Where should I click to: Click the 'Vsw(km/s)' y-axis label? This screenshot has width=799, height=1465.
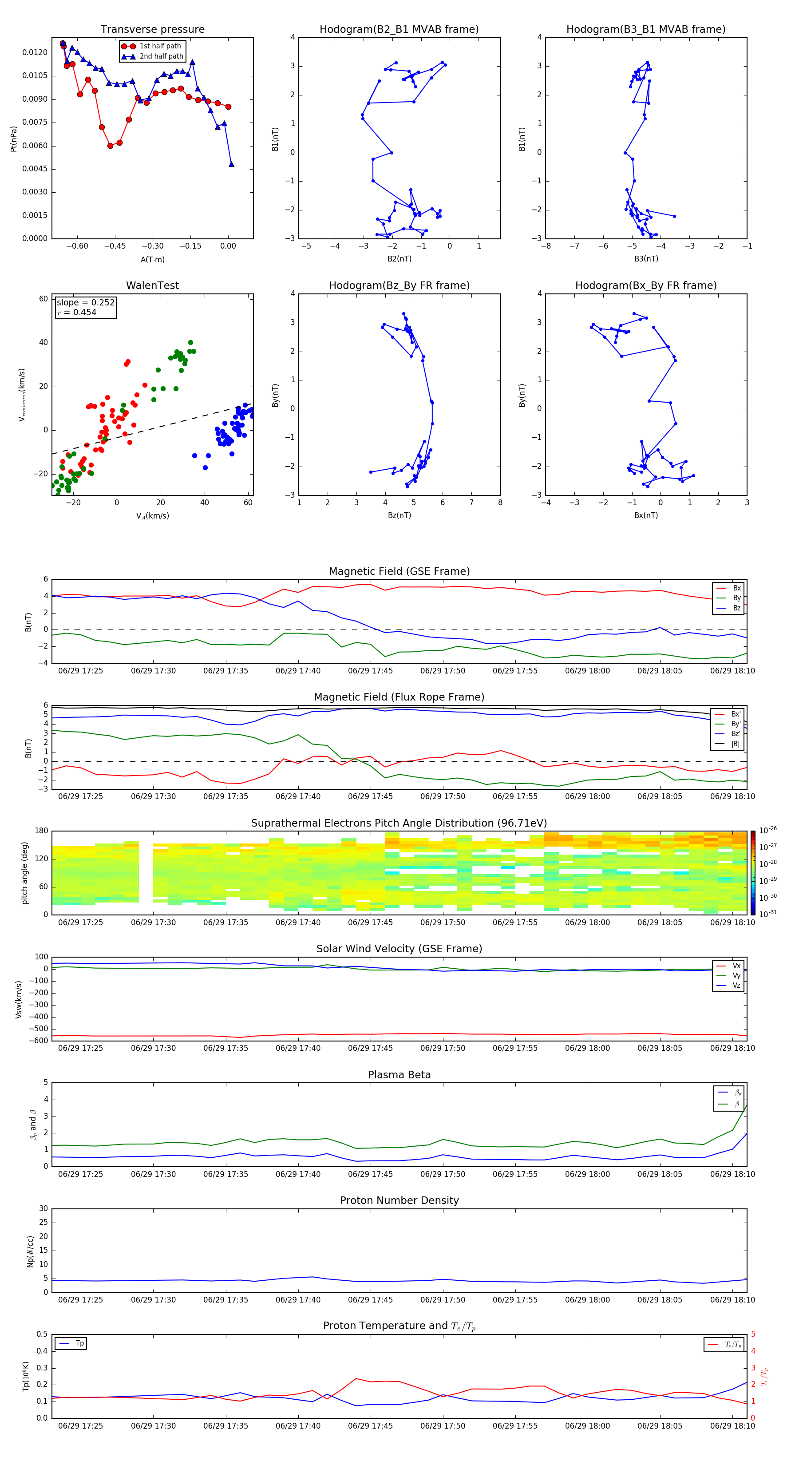click(x=18, y=999)
